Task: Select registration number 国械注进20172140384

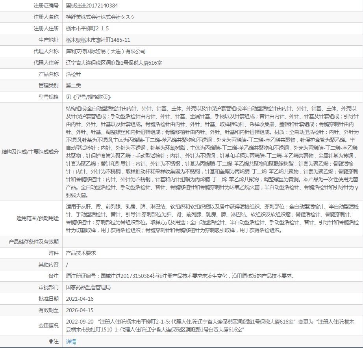Action: (x=92, y=6)
